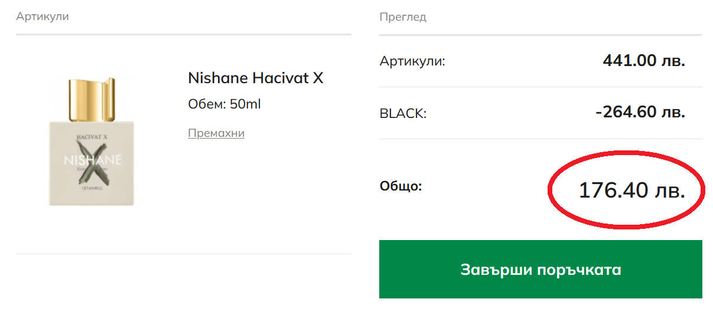Click the Общо: total label
The width and height of the screenshot is (713, 312).
(401, 186)
